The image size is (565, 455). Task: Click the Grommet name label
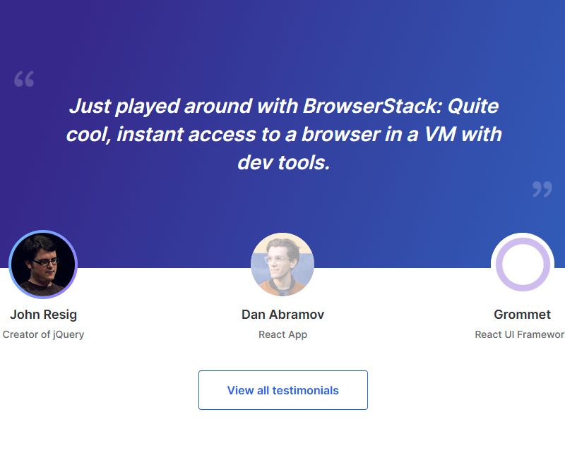point(523,315)
